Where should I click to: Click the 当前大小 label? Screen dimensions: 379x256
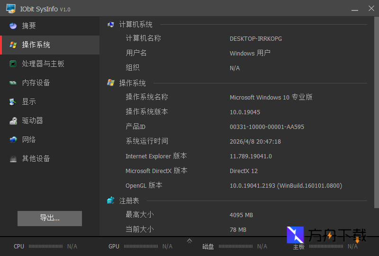pyautogui.click(x=139, y=229)
